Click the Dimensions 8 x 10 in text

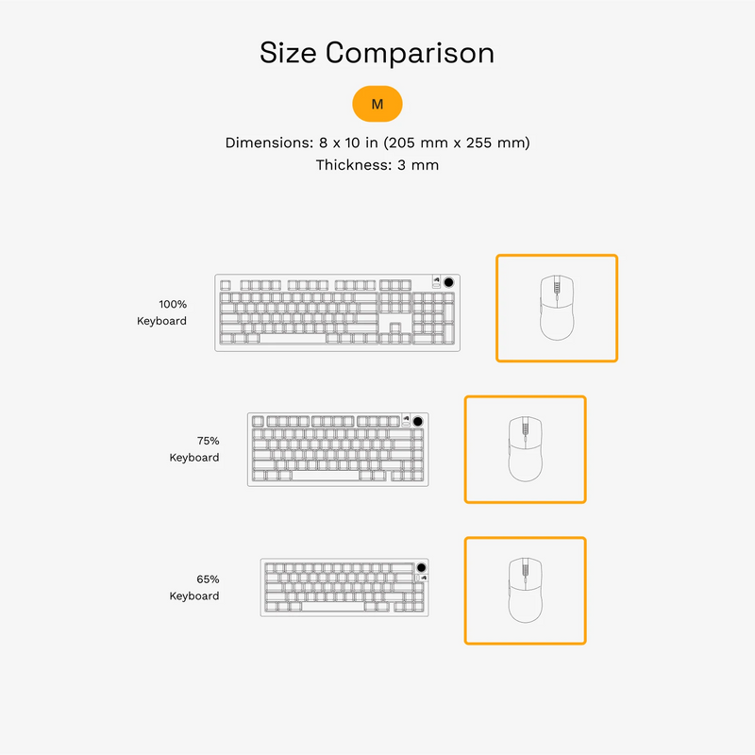coord(377,143)
